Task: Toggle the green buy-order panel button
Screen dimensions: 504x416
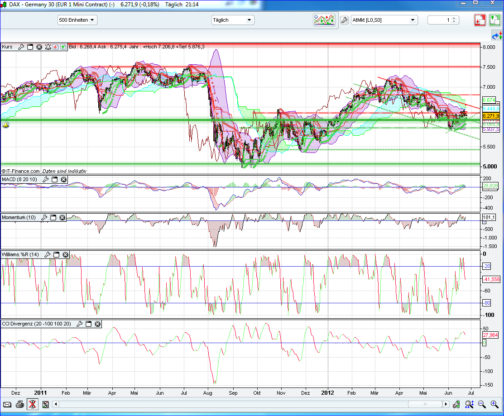Action: 494,20
